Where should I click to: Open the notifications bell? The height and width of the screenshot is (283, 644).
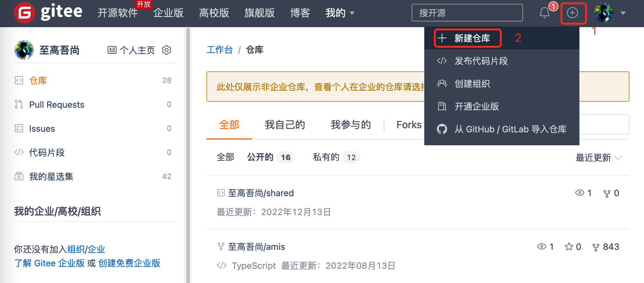(544, 13)
